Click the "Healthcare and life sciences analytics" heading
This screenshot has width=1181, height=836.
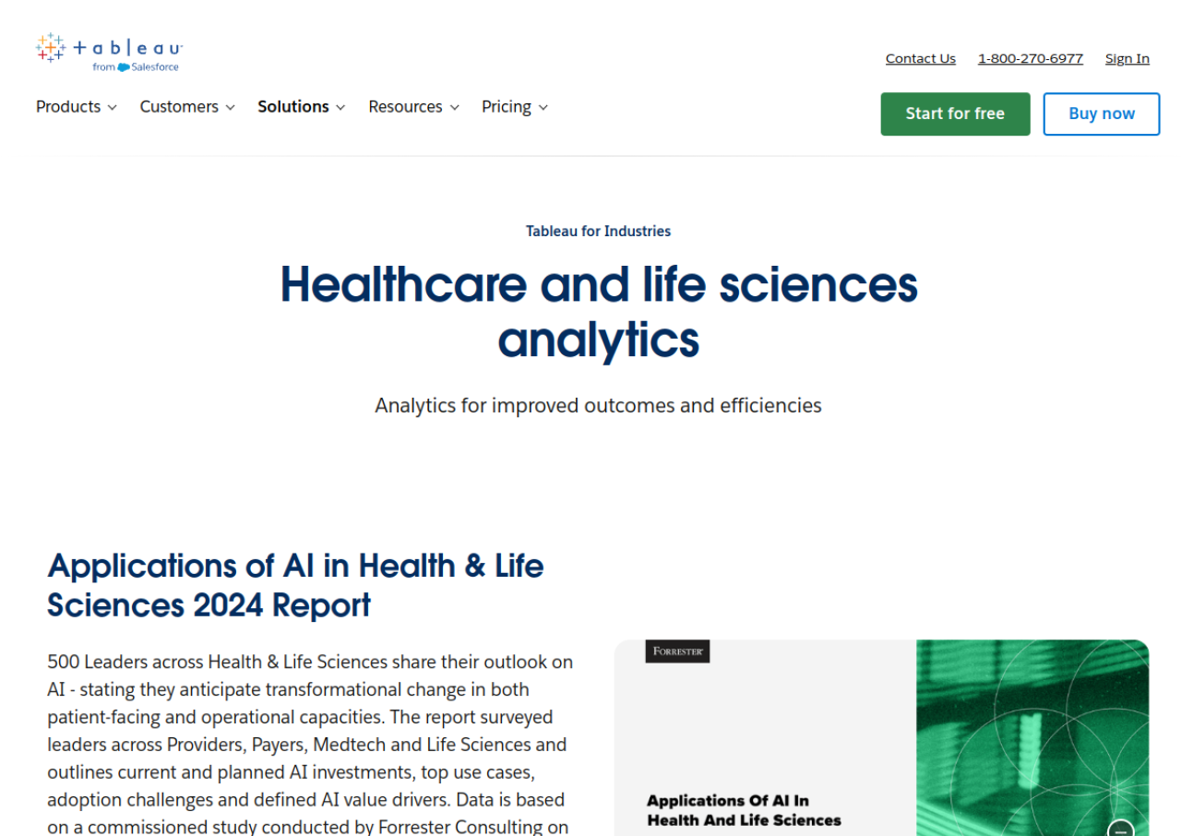click(x=599, y=312)
